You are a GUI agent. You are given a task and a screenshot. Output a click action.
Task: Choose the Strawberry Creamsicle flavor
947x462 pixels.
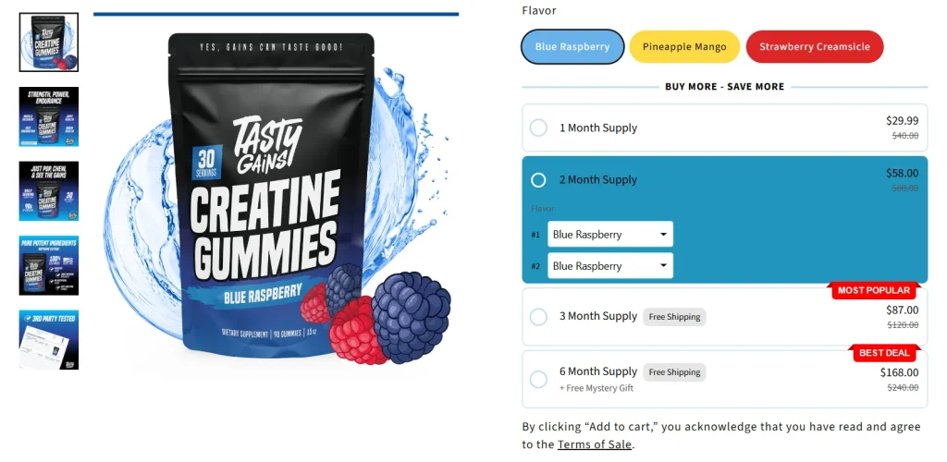[815, 46]
